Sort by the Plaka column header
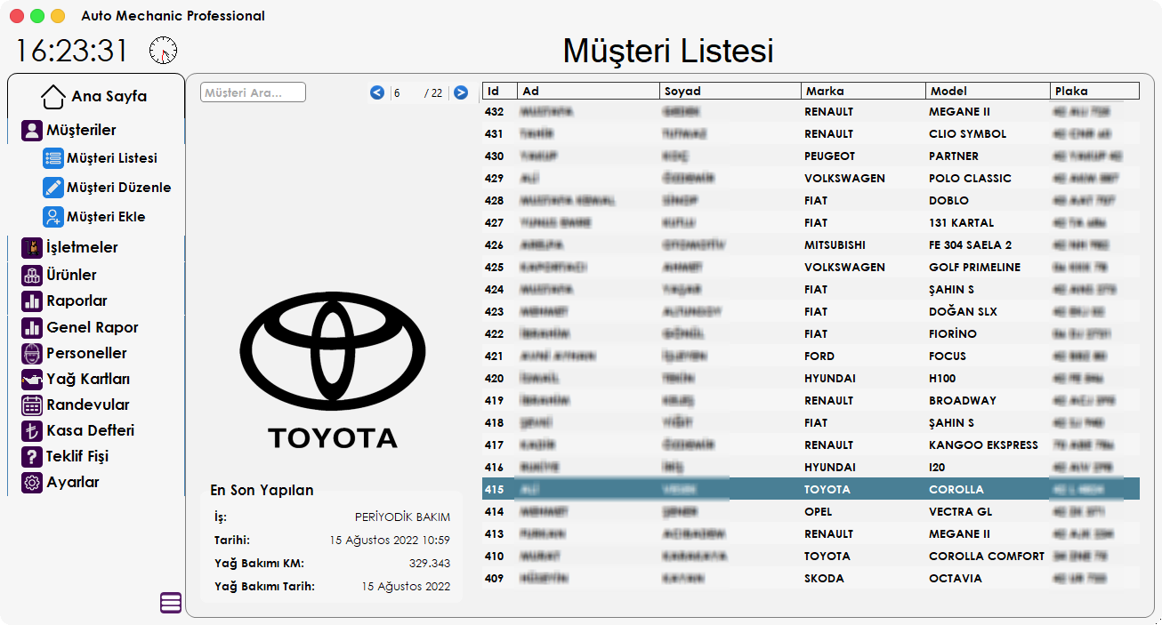The height and width of the screenshot is (625, 1162). (x=1094, y=91)
